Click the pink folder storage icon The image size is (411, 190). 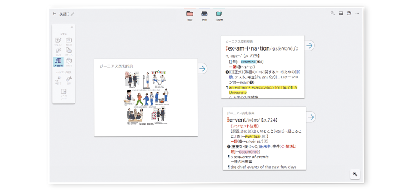pos(190,14)
